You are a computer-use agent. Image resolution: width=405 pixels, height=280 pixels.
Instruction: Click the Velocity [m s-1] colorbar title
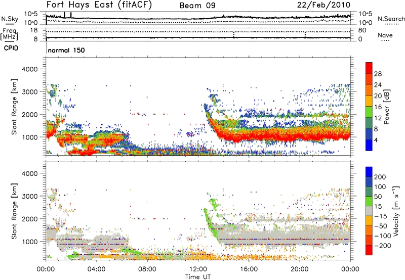pos(395,211)
